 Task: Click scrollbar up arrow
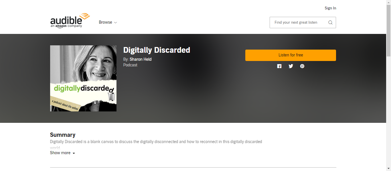[388, 2]
